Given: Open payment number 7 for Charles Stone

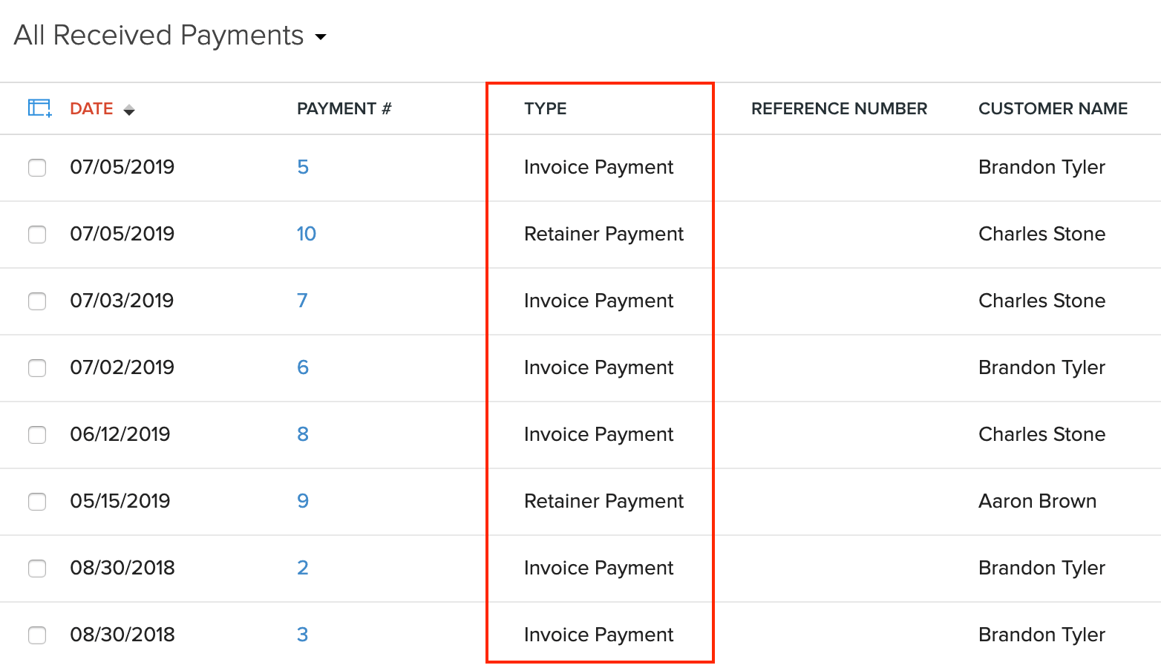Looking at the screenshot, I should click(x=303, y=301).
